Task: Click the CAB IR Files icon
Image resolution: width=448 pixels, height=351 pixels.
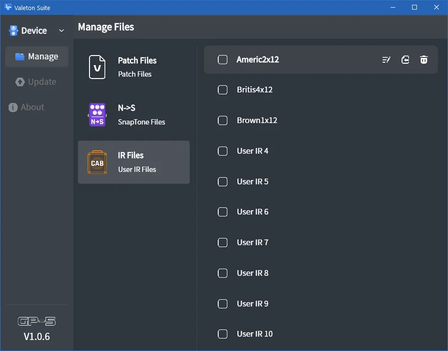Action: pyautogui.click(x=97, y=162)
